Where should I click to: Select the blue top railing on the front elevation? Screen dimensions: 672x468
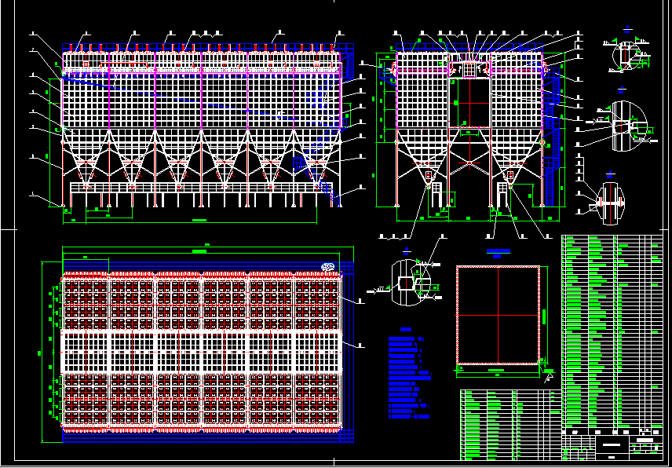208,47
